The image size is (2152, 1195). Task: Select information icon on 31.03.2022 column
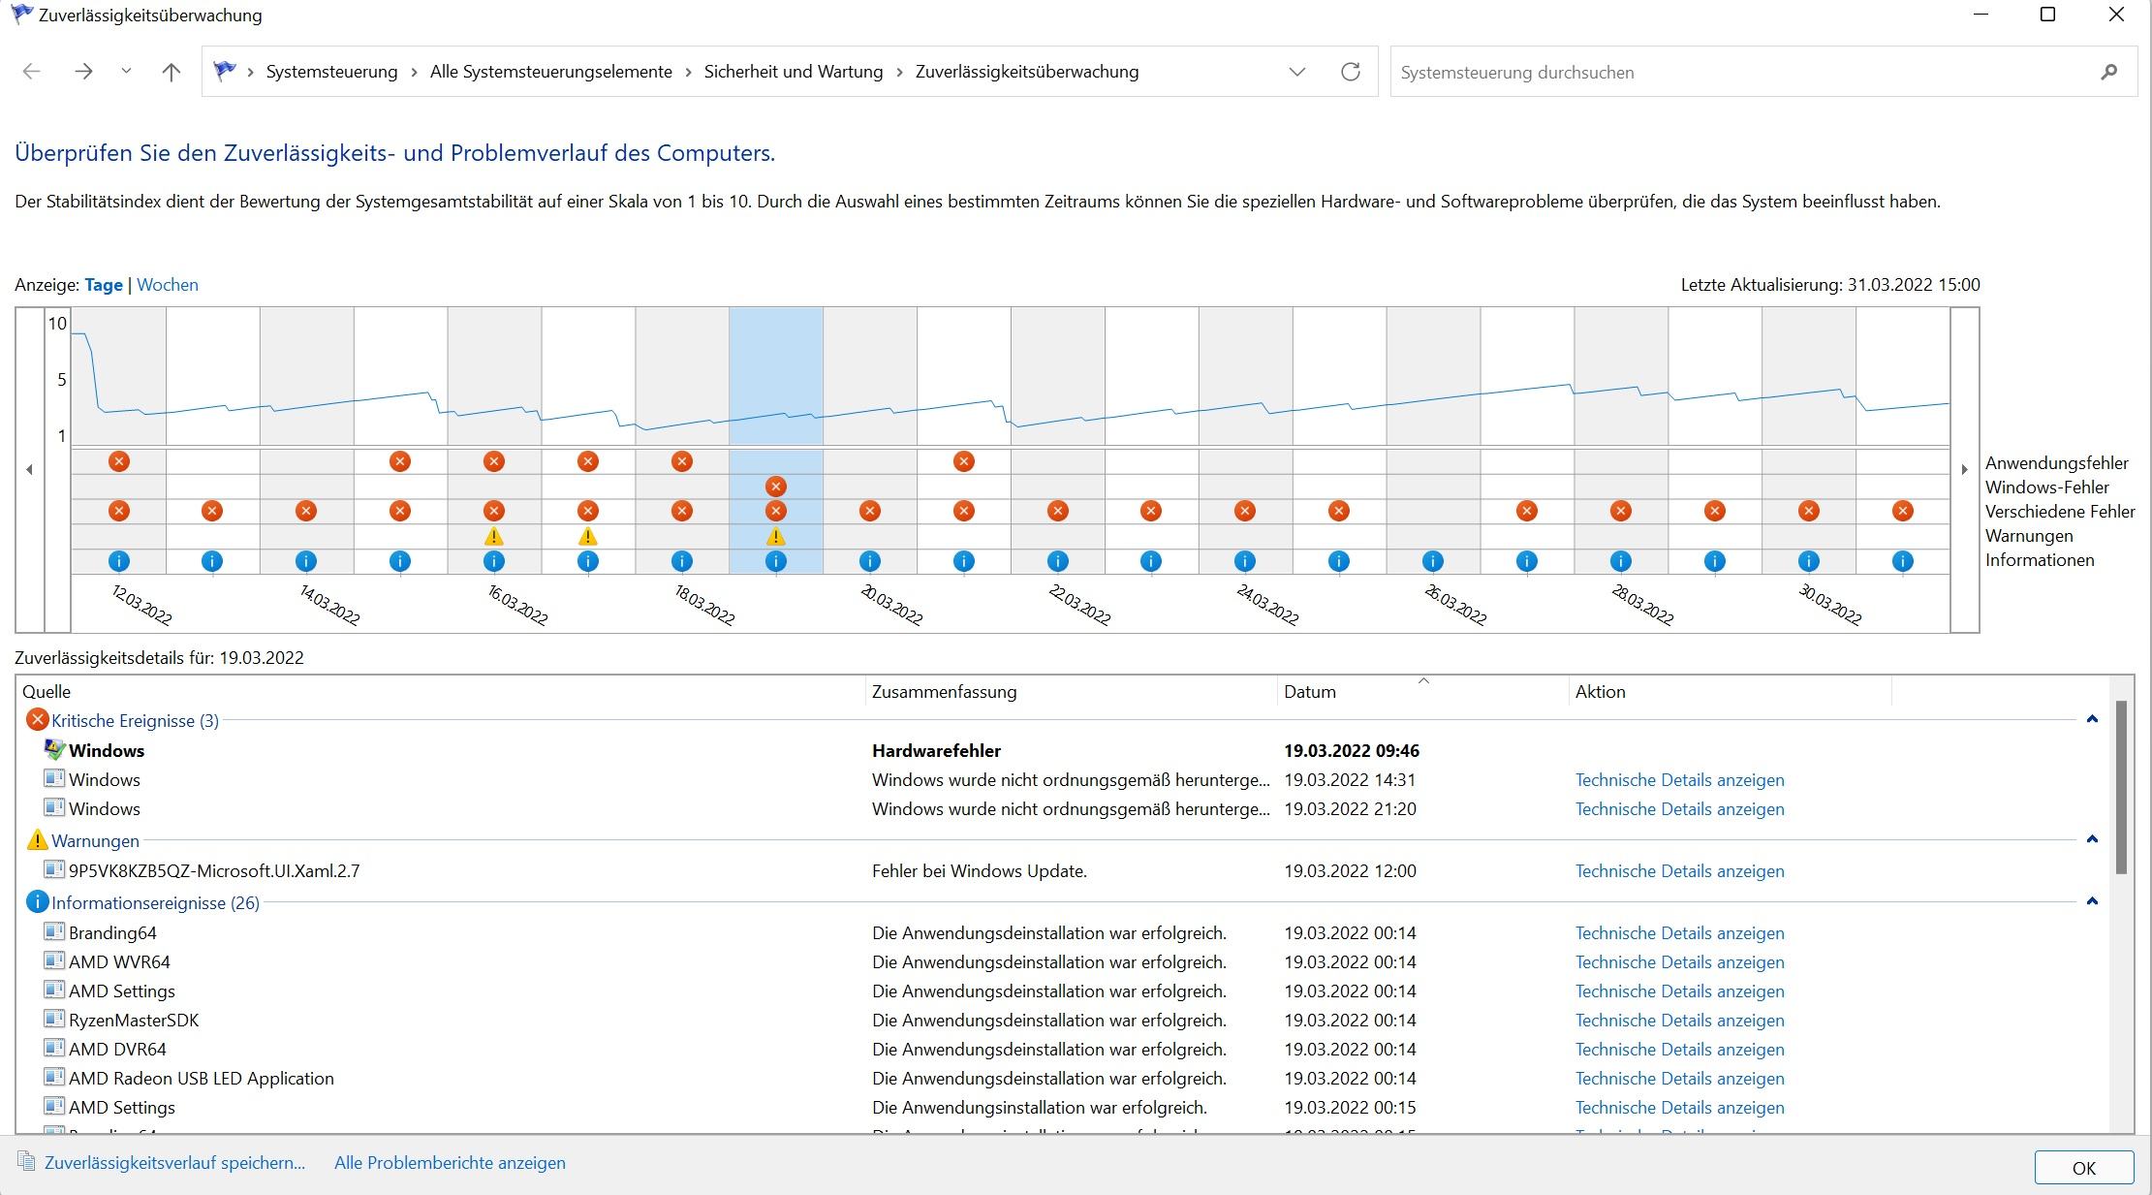click(x=1902, y=561)
